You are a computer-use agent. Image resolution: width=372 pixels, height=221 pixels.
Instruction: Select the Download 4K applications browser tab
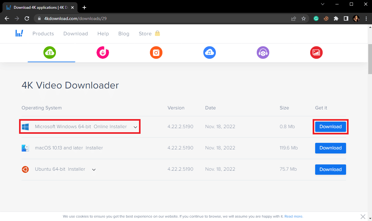(40, 8)
